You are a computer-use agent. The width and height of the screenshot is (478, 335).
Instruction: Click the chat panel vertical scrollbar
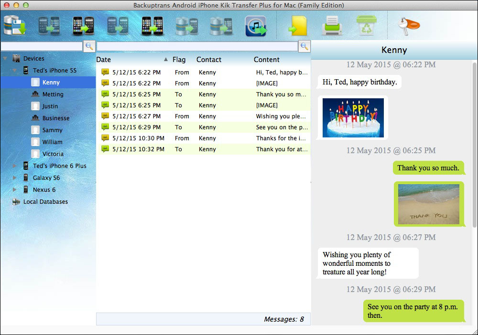474,145
